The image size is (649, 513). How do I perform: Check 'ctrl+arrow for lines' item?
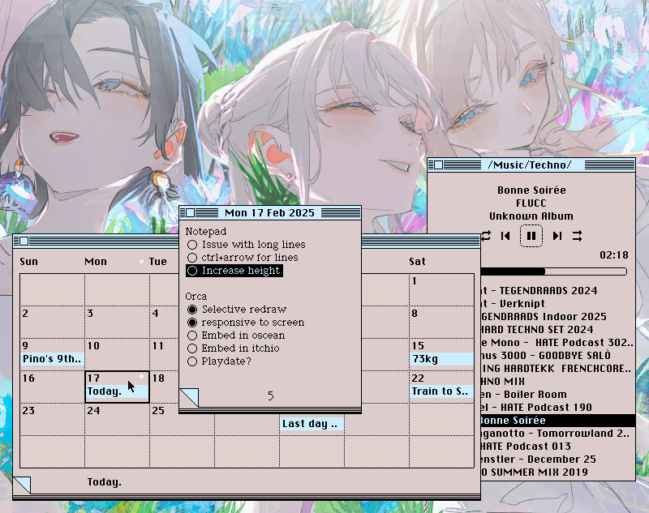(x=192, y=258)
